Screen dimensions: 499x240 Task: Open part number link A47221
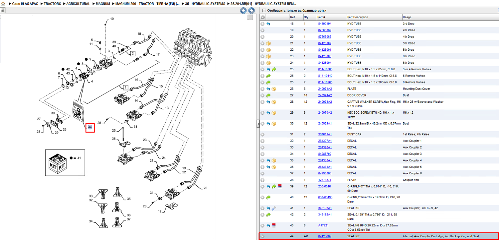coord(323,225)
